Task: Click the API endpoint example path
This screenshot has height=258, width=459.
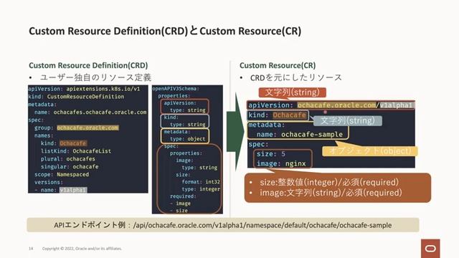Action: coord(262,225)
